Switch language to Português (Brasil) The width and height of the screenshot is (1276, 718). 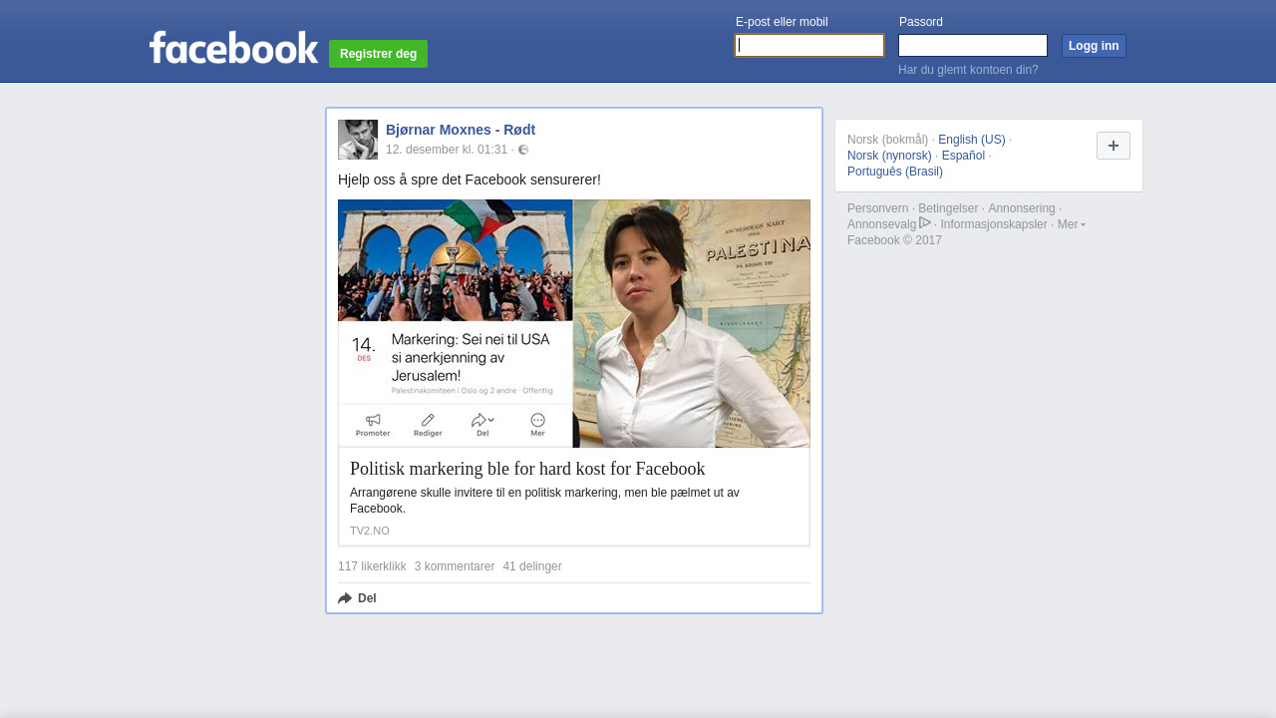[895, 172]
